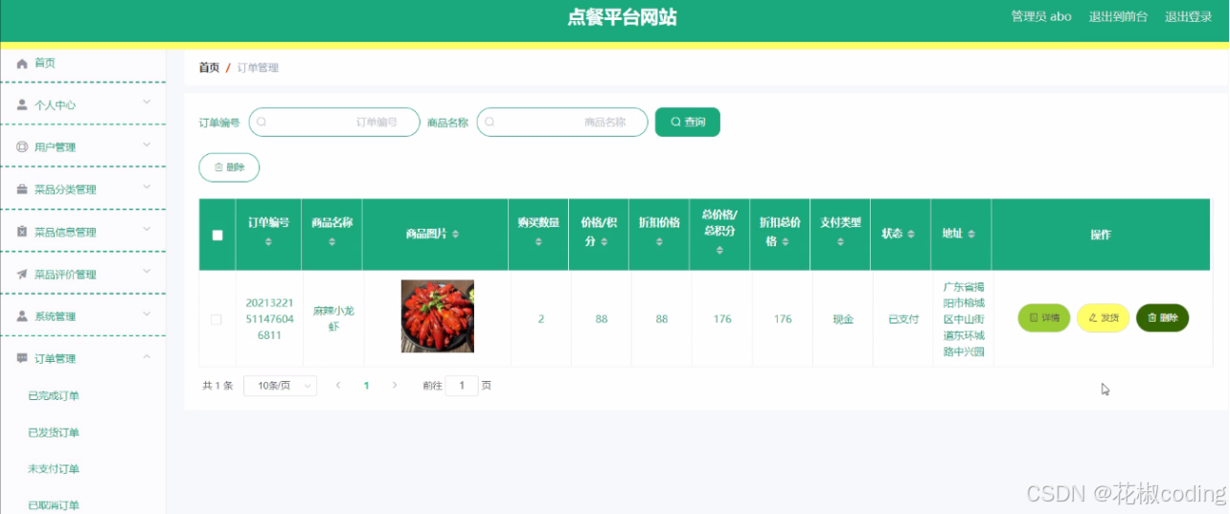Click the clipboard icon next to 菜品信息管理

point(22,232)
